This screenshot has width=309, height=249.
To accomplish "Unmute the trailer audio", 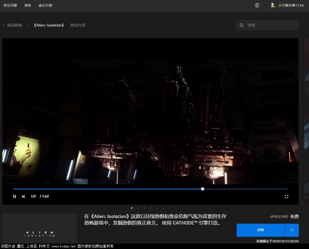I will (24, 197).
